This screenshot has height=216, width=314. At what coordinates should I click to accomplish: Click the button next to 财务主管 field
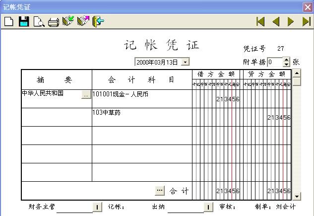point(97,207)
